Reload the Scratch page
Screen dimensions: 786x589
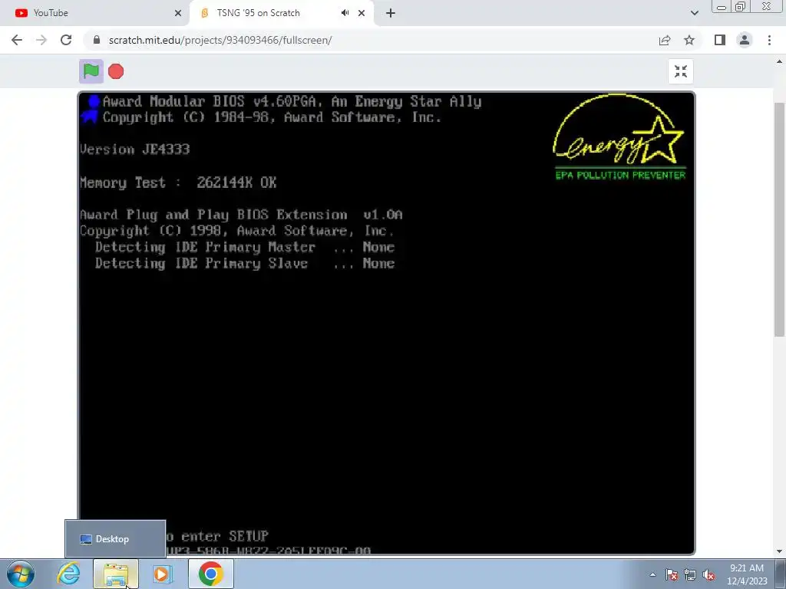(x=66, y=40)
